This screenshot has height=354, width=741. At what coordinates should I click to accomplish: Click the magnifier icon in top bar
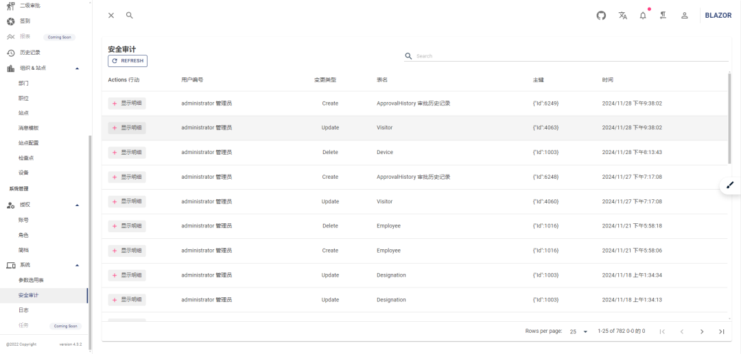[130, 15]
